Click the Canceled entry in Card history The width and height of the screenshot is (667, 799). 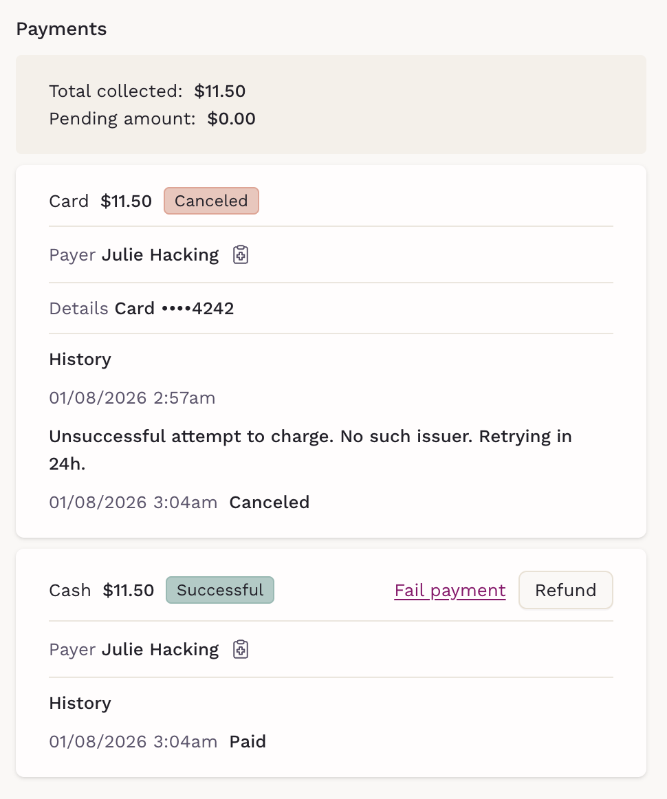coord(269,503)
